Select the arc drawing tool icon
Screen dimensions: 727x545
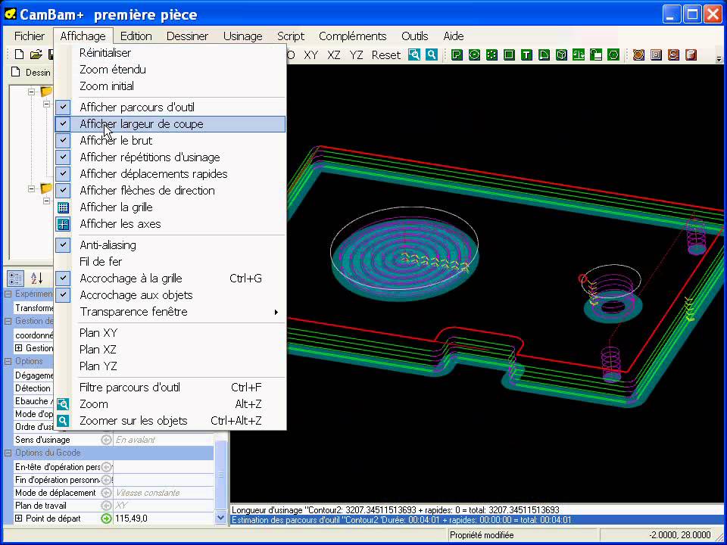[544, 55]
